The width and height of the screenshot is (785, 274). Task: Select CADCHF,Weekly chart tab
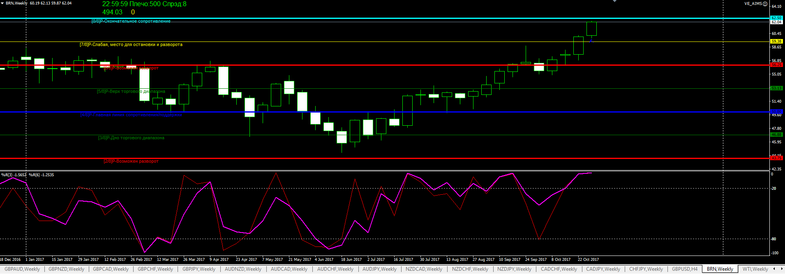click(559, 269)
